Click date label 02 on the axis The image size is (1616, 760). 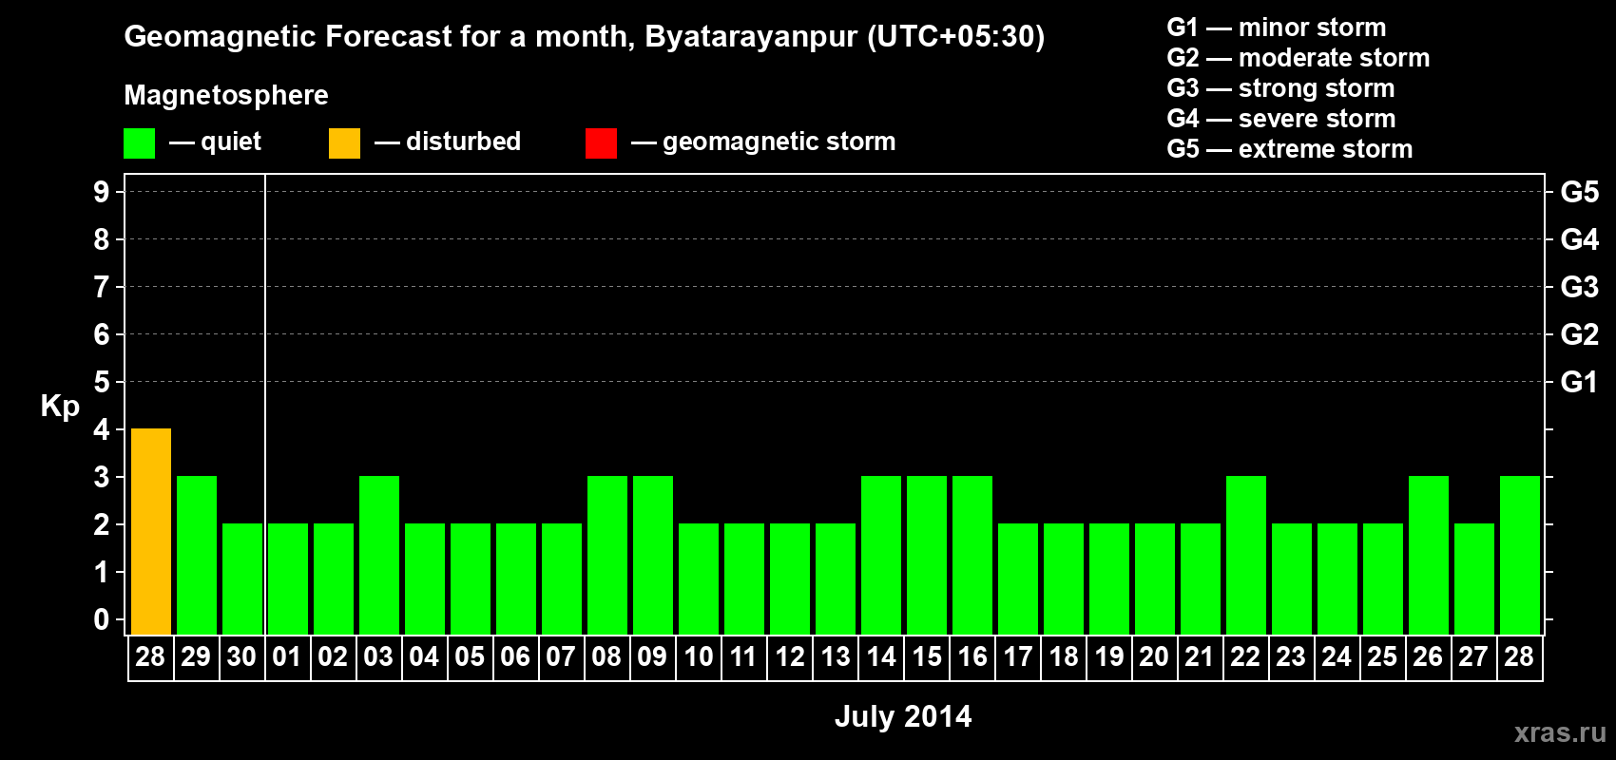[333, 656]
